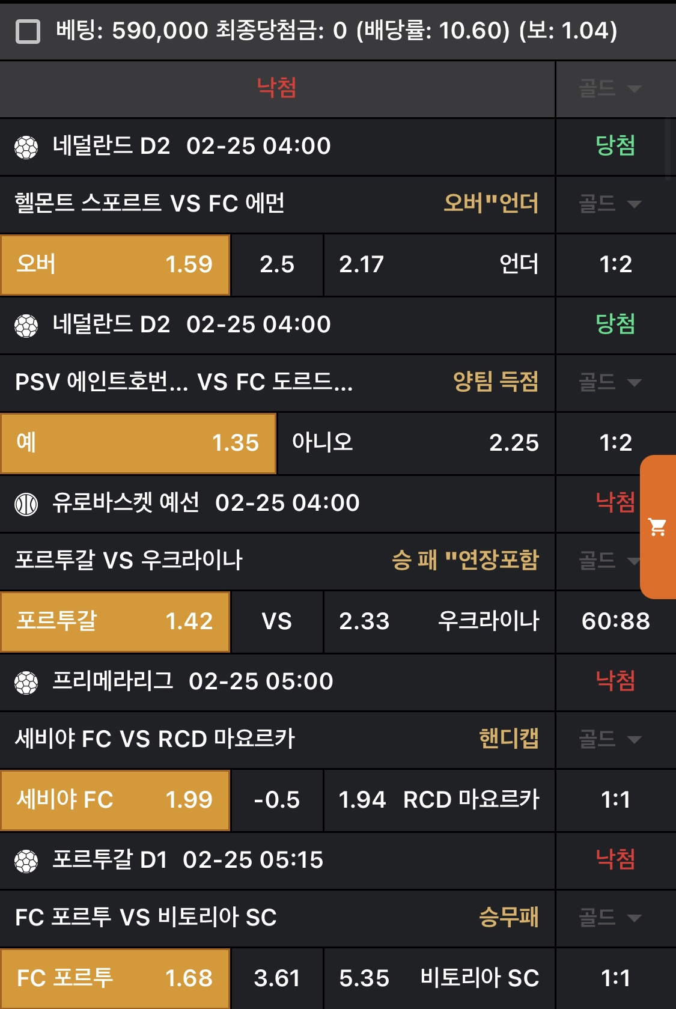This screenshot has height=1009, width=676.
Task: Select the 3.61 draw odds cell
Action: (x=277, y=978)
